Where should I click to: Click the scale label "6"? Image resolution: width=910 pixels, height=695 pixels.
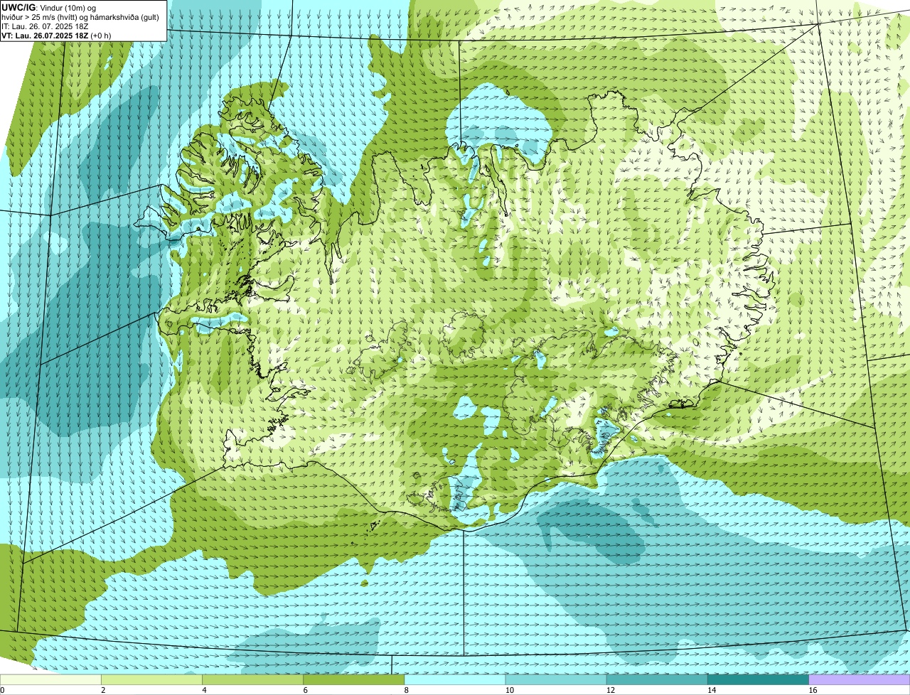(305, 690)
